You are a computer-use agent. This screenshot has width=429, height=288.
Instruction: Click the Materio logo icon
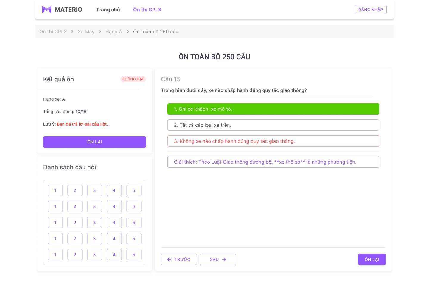(47, 10)
